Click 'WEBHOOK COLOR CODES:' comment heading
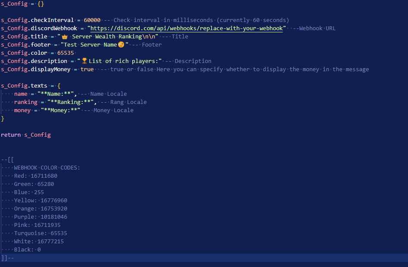This screenshot has height=267, width=408. point(47,168)
